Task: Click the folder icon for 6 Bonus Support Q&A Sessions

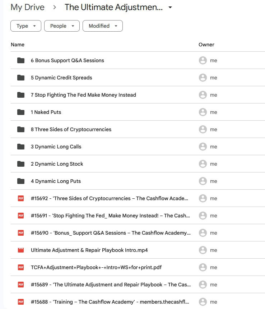Action: coord(21,60)
